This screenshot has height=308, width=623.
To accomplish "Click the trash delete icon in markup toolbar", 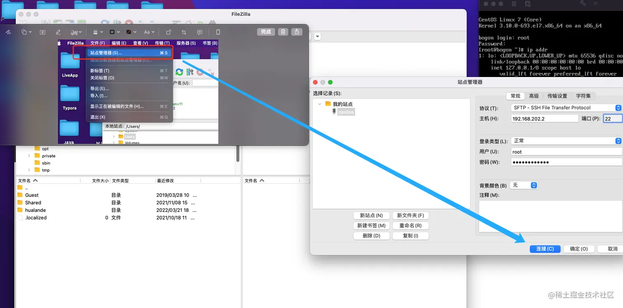I will tap(283, 32).
